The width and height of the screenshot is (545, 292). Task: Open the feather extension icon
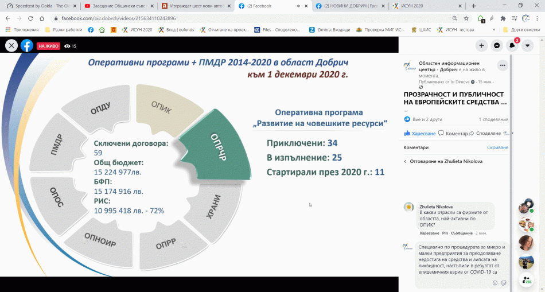tap(492, 18)
